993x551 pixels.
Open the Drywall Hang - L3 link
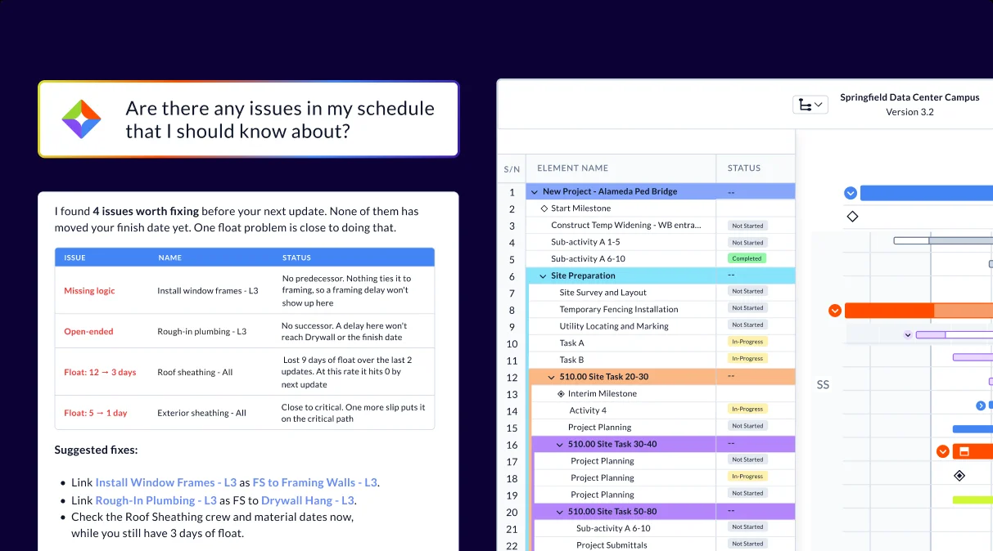[x=307, y=500]
